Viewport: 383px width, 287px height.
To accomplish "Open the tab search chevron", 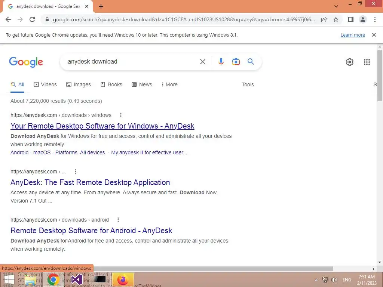I will [x=336, y=6].
